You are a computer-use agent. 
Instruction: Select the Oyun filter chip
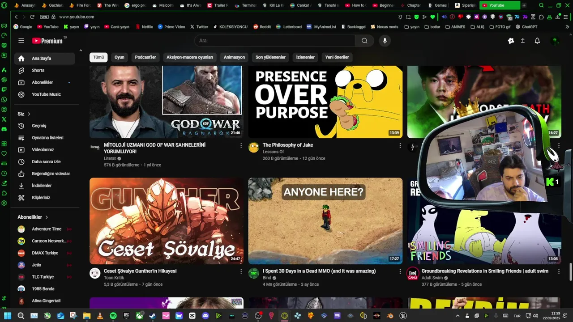(119, 57)
